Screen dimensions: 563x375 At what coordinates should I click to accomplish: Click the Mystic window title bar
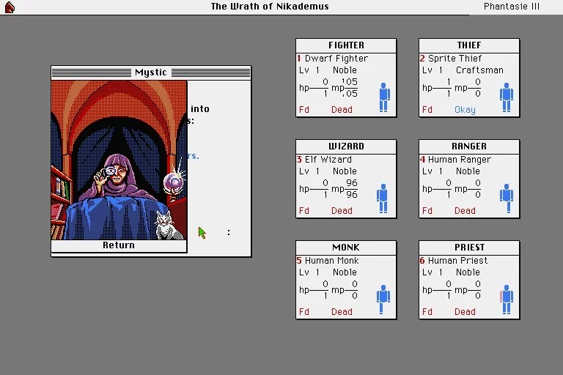pyautogui.click(x=151, y=73)
